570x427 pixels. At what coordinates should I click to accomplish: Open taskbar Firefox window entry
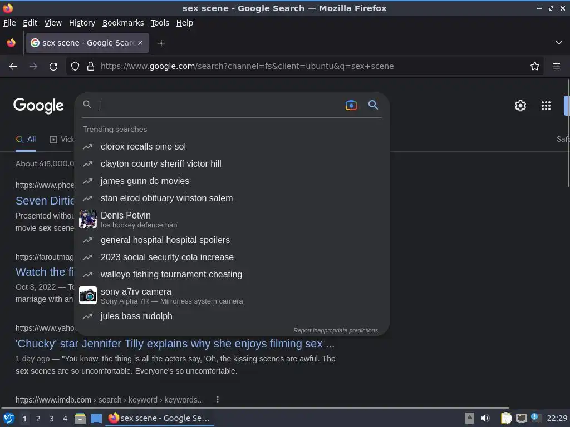click(x=160, y=418)
